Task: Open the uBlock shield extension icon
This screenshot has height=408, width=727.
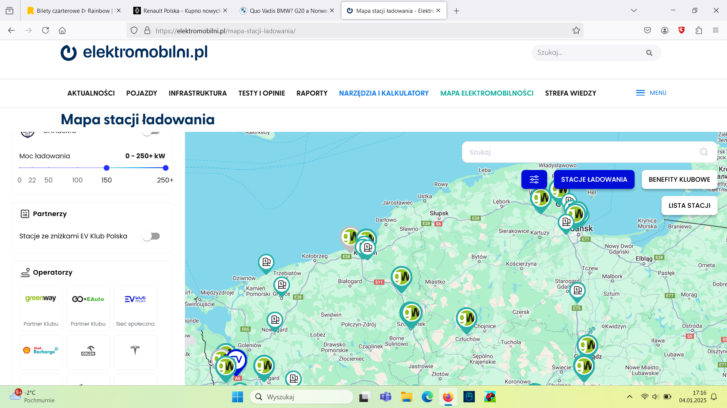Action: (x=682, y=31)
